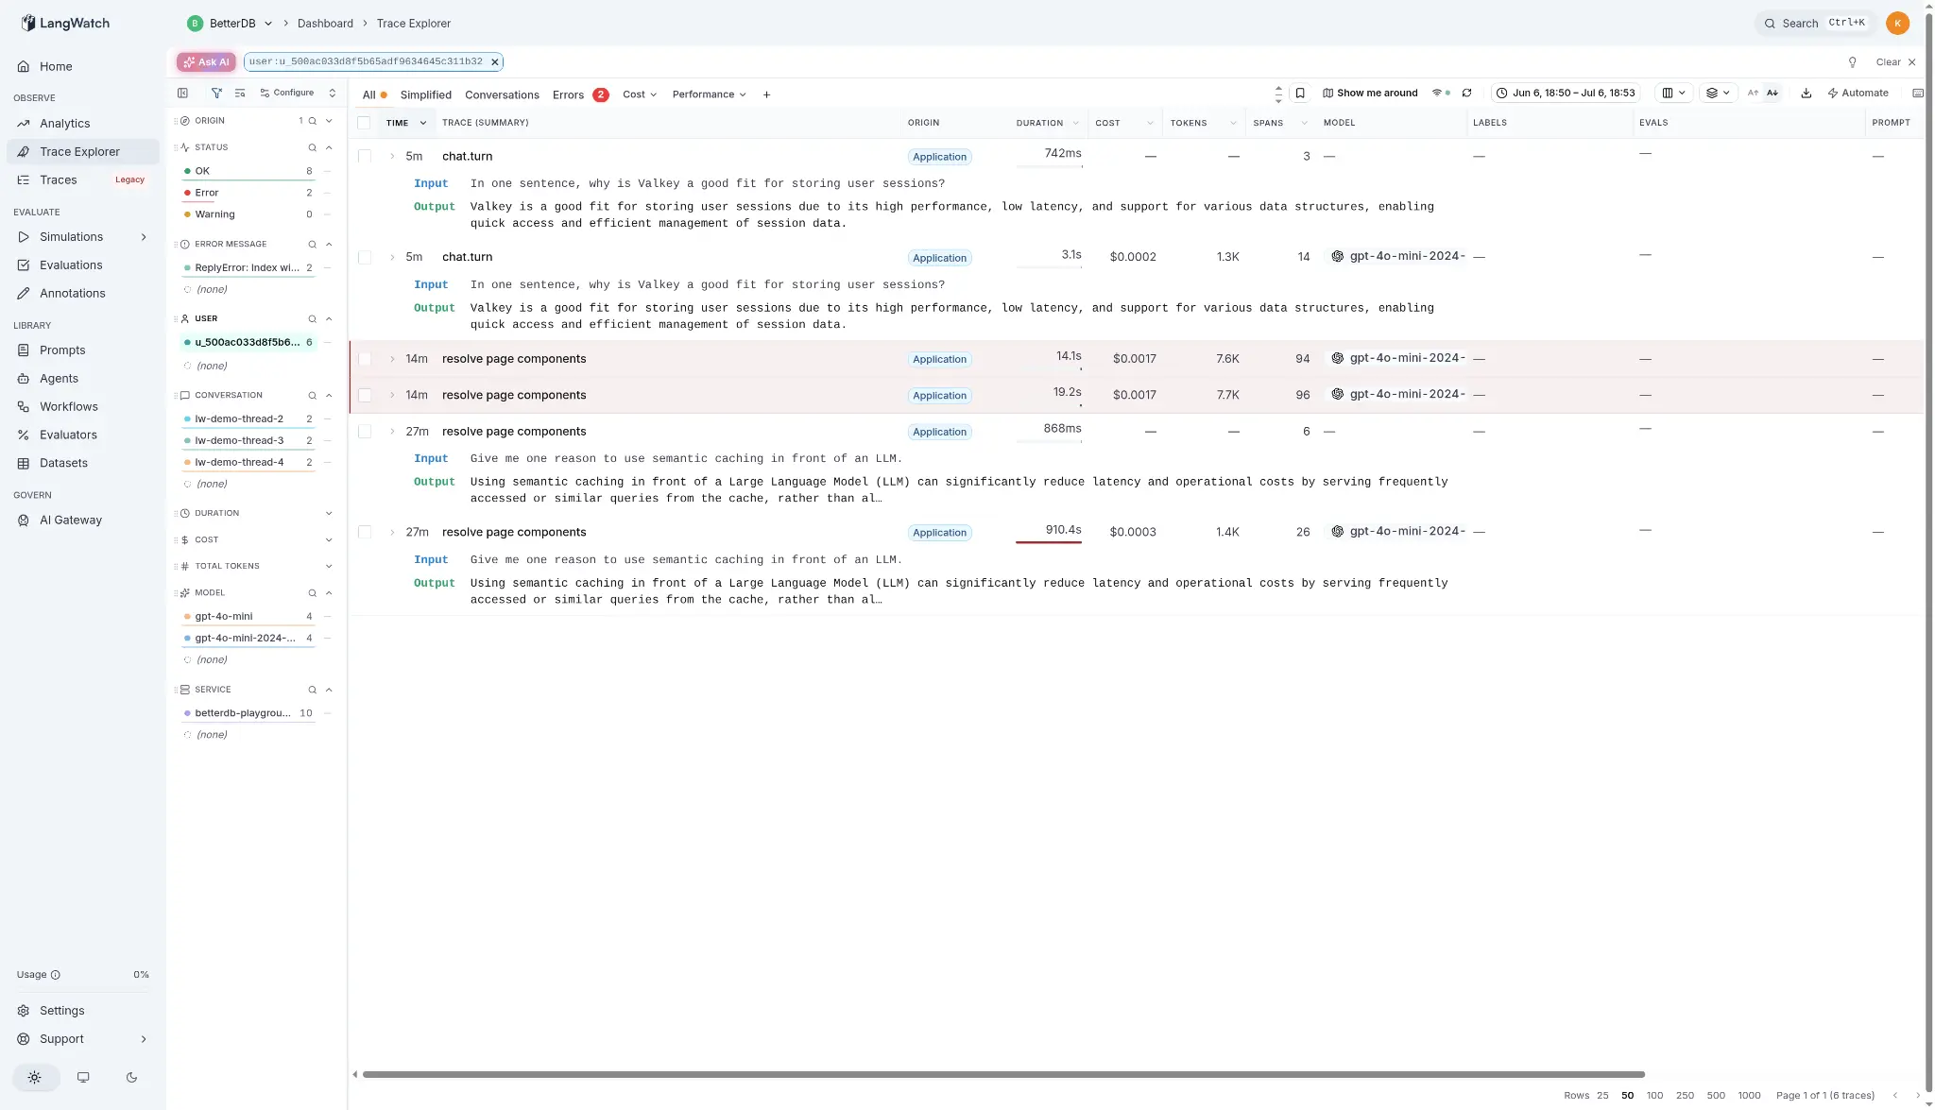Go to next page arrow in pagination
Image resolution: width=1935 pixels, height=1110 pixels.
click(1917, 1096)
